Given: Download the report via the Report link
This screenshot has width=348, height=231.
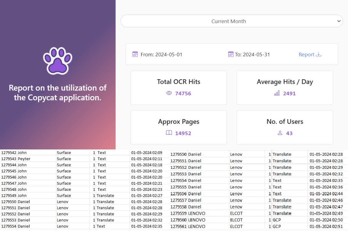Looking at the screenshot, I should (x=306, y=54).
